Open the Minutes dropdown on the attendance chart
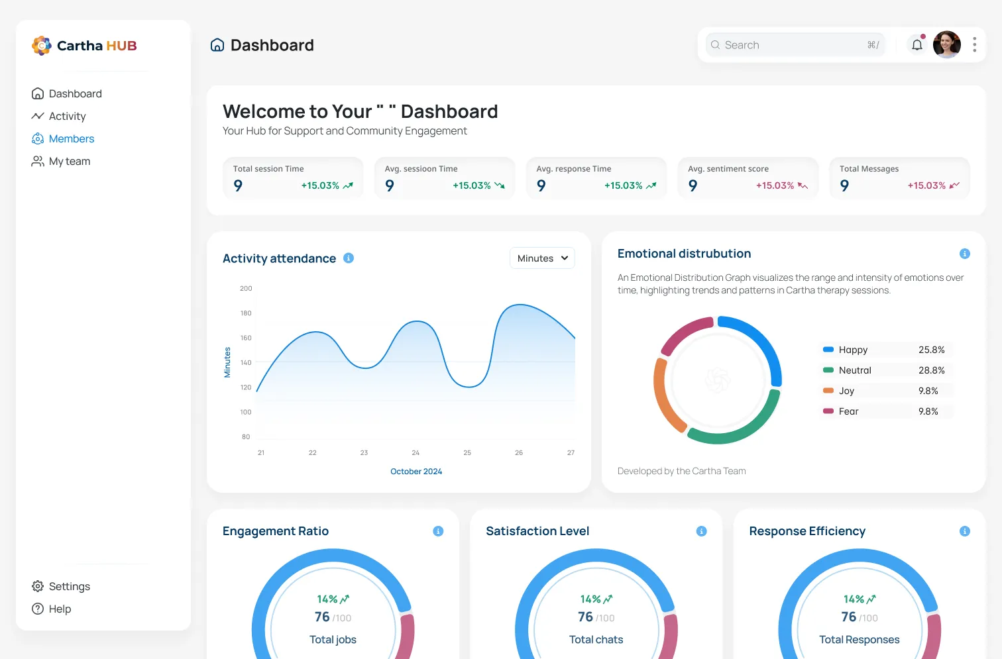 click(542, 258)
